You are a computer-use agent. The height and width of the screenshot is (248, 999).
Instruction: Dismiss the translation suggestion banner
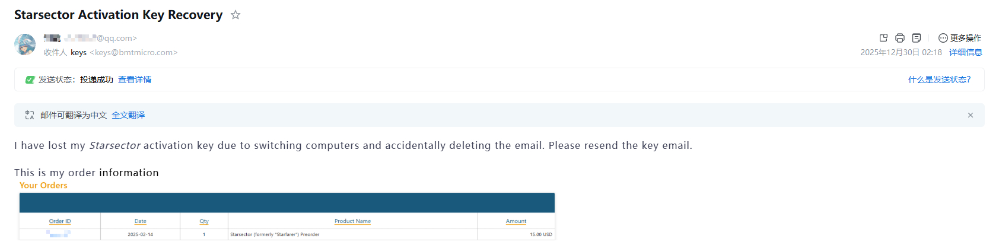point(971,115)
